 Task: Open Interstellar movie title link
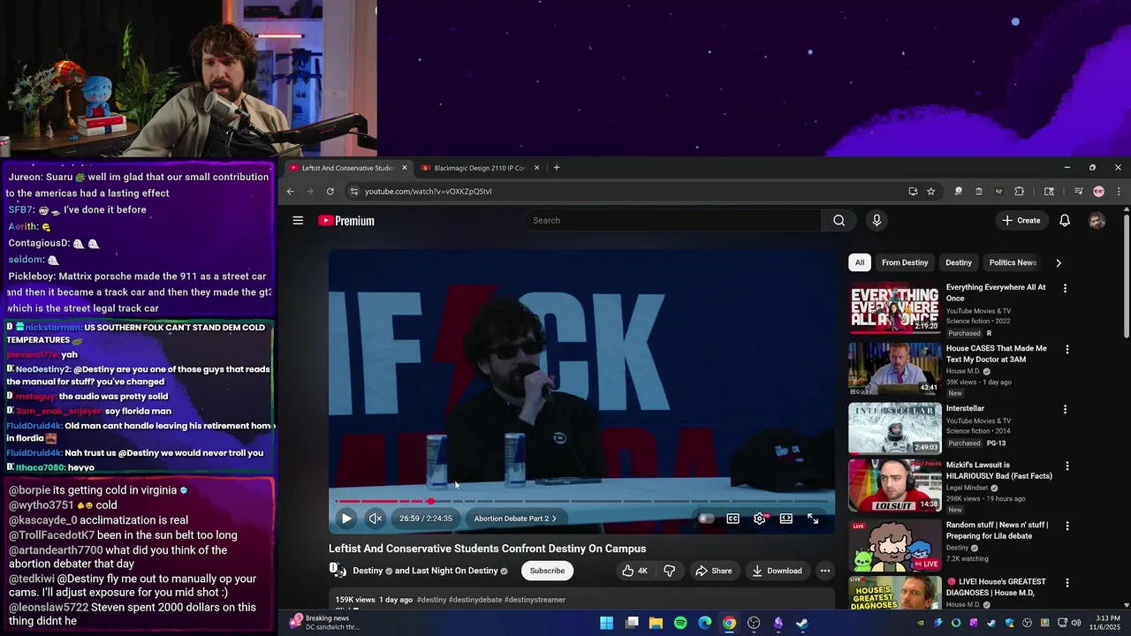click(965, 408)
